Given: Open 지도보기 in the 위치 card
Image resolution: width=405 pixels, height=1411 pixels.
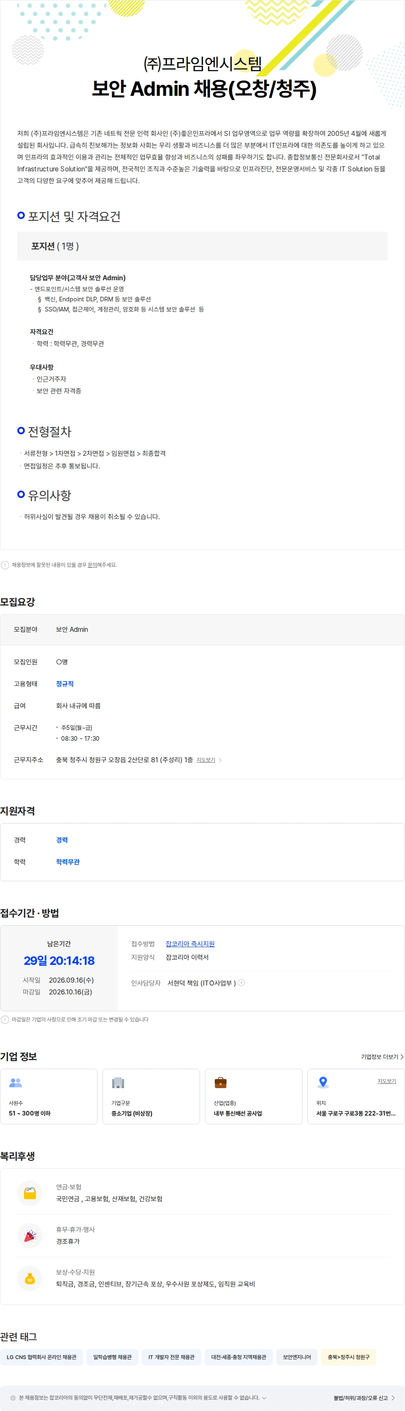Looking at the screenshot, I should [386, 1081].
